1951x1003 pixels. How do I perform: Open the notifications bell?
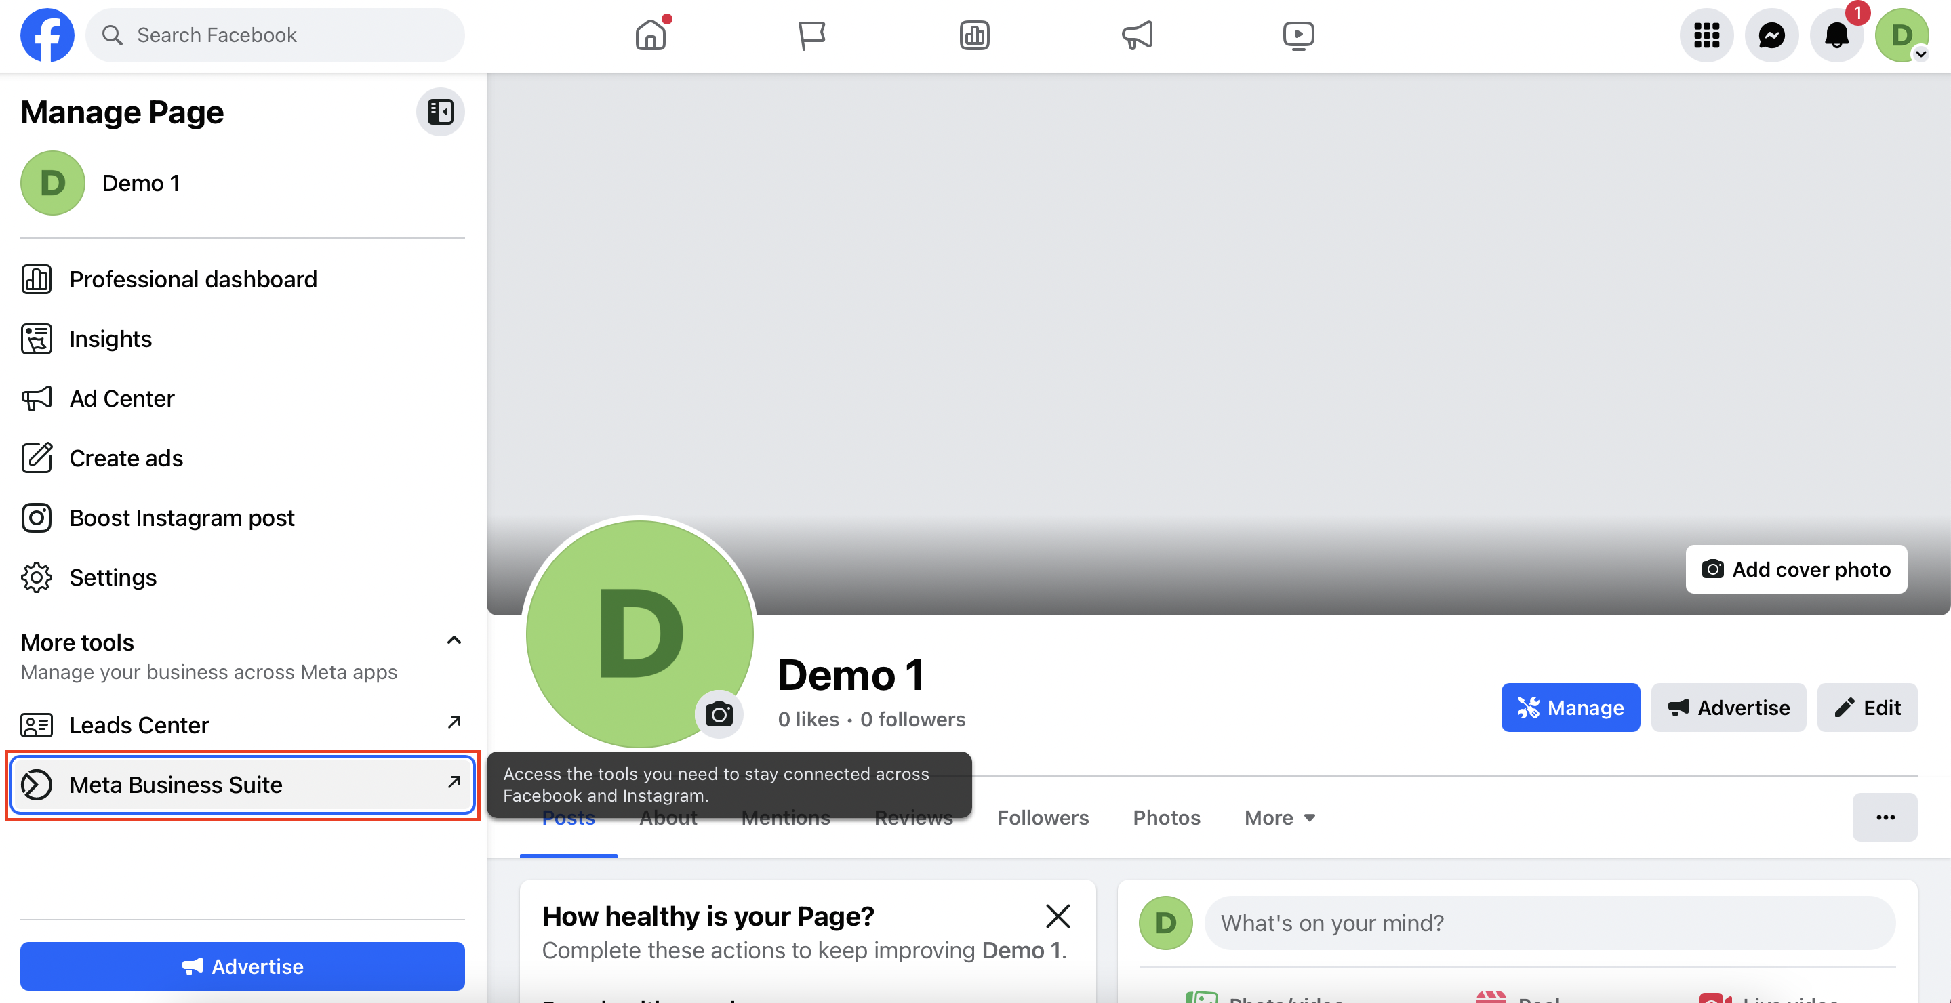[x=1836, y=35]
